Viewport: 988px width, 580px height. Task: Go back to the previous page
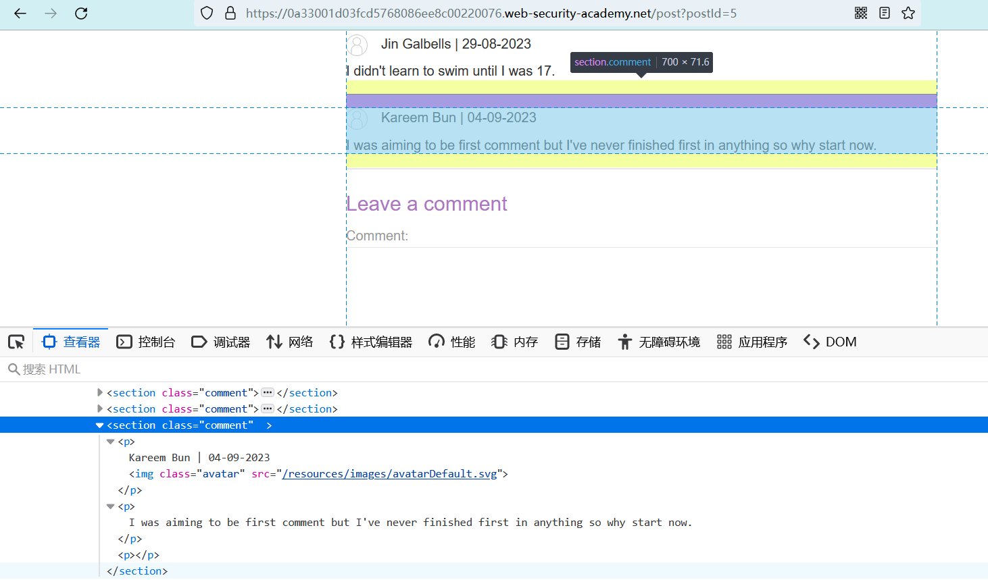click(x=20, y=14)
